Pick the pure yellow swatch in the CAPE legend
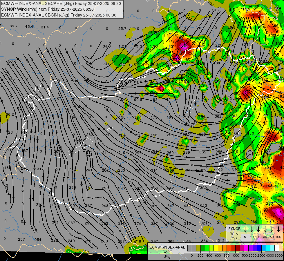The height and width of the screenshot is (261, 284). 216,248
